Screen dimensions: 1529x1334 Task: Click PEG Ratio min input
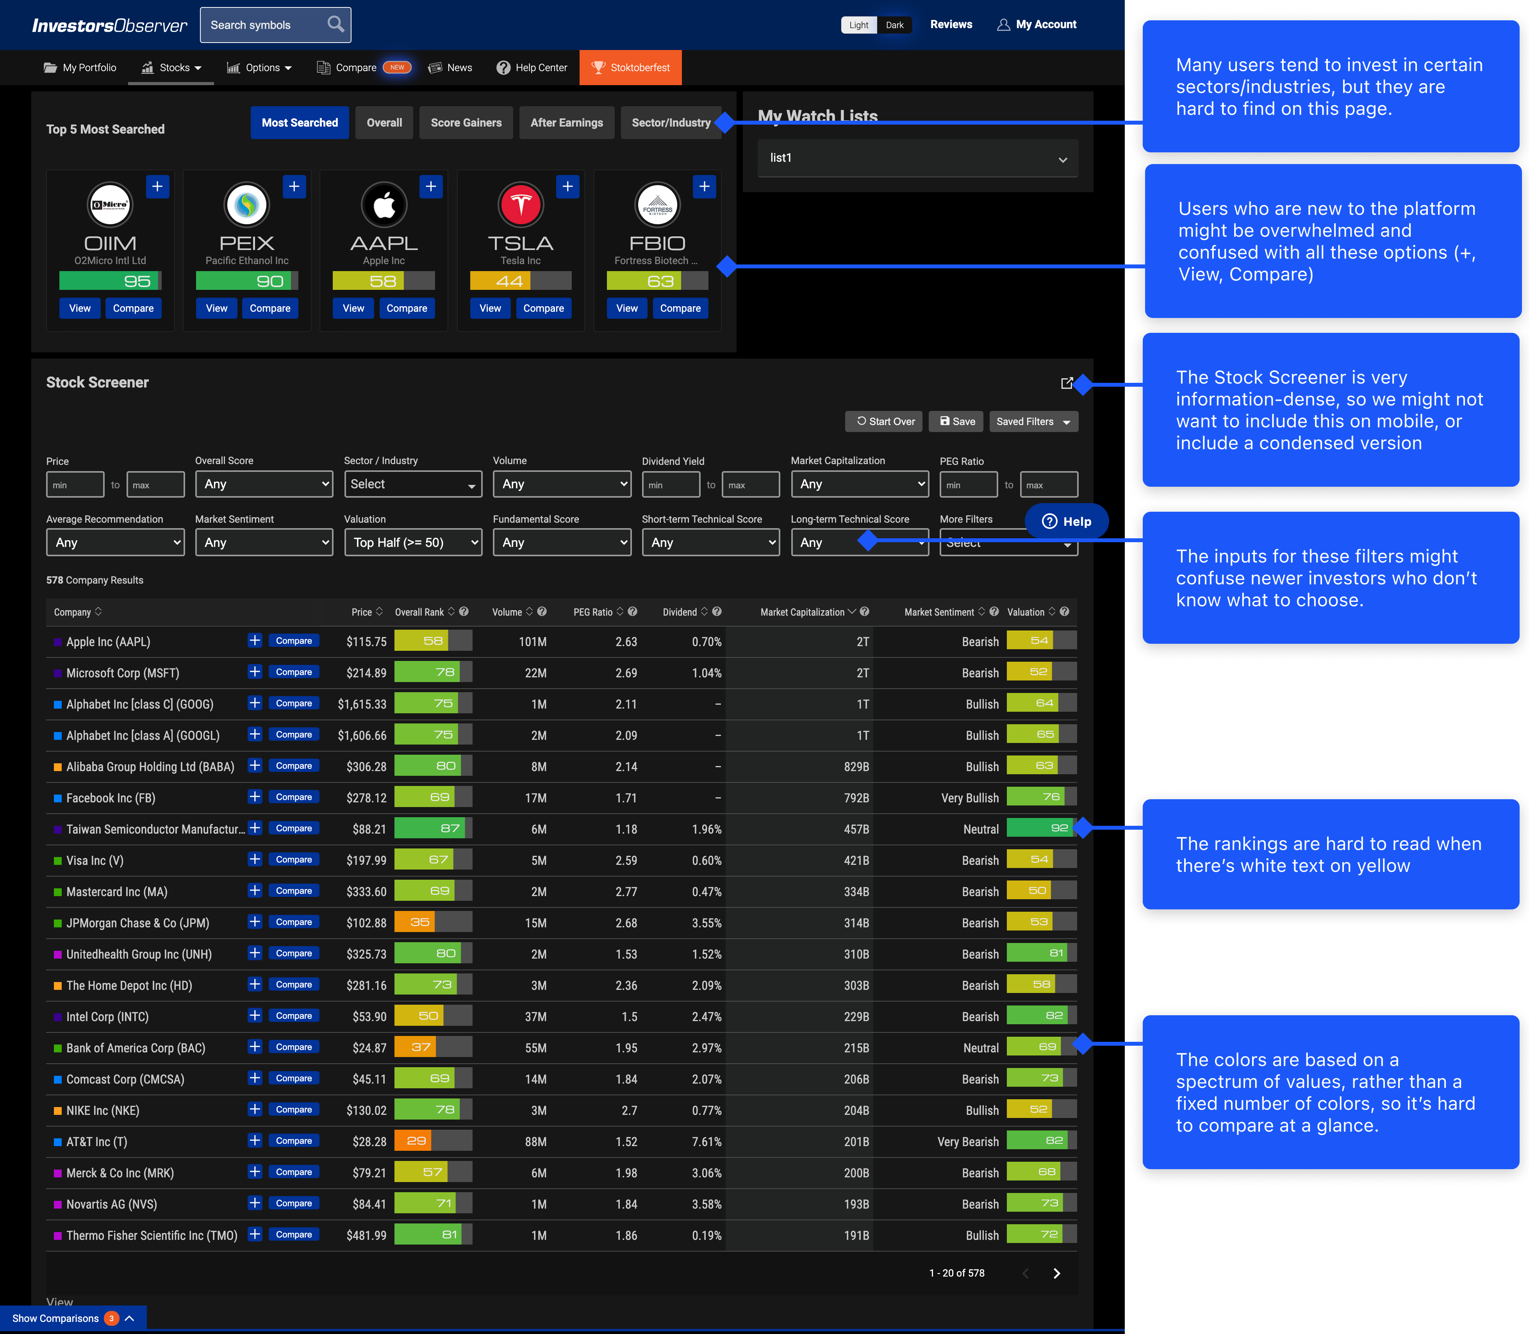(x=969, y=485)
